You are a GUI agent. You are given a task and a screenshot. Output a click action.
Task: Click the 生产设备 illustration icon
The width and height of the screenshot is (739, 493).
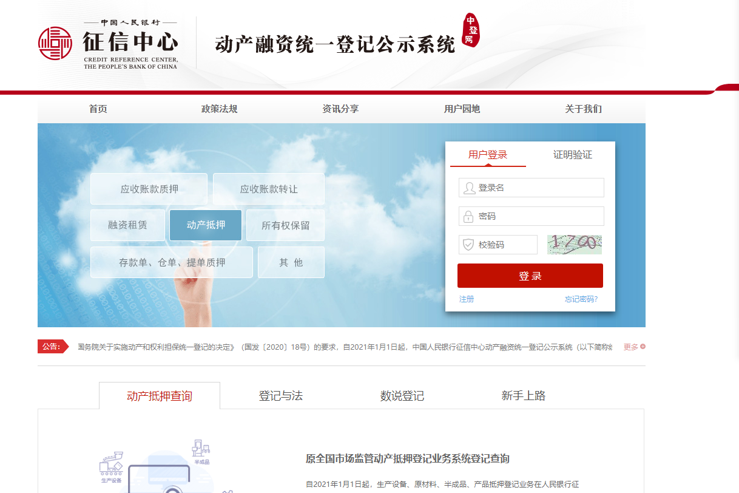(x=111, y=467)
